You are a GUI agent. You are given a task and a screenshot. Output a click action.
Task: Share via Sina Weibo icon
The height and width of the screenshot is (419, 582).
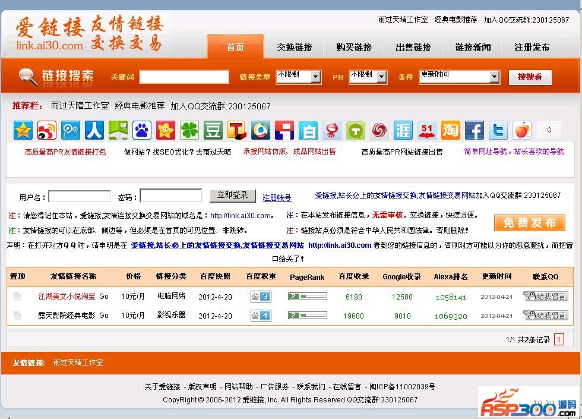[x=47, y=130]
